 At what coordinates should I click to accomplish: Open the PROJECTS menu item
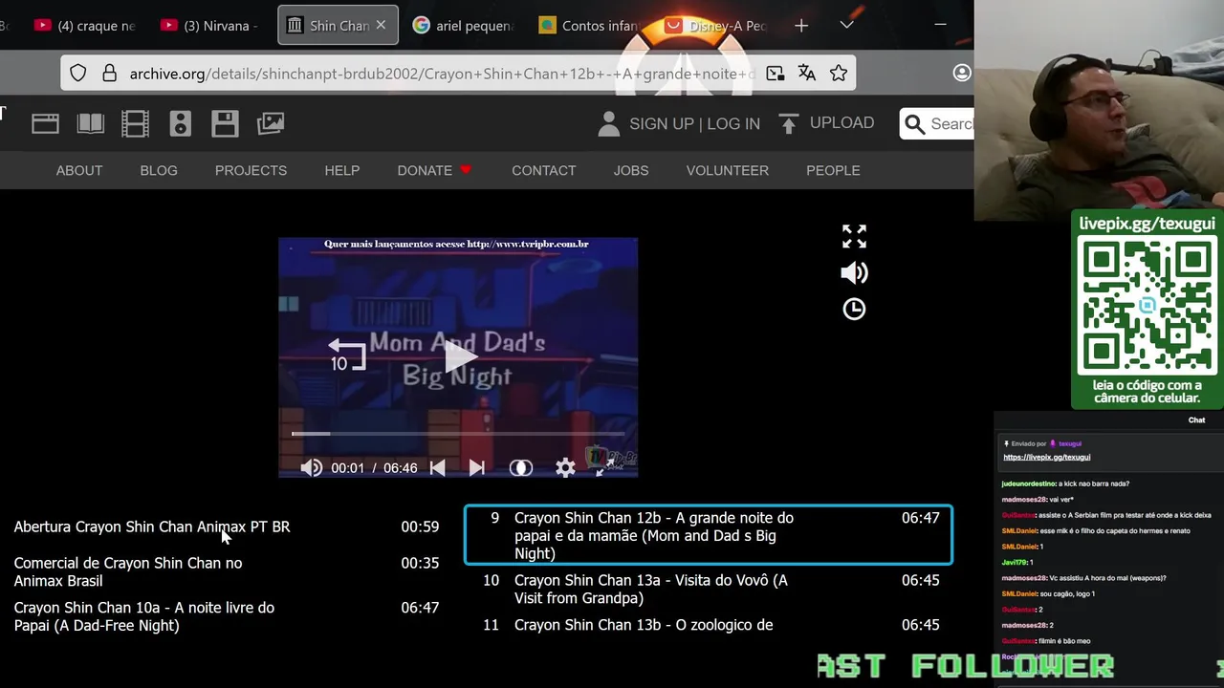click(x=251, y=170)
